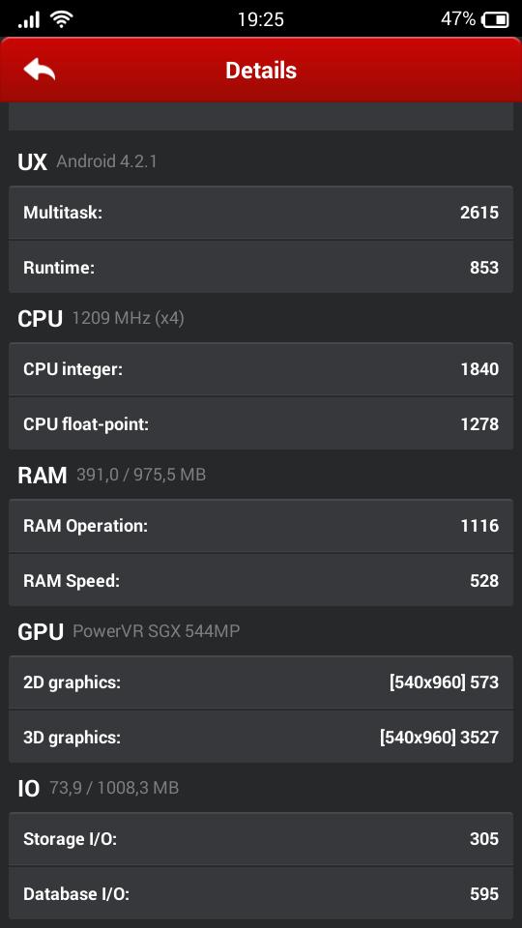
Task: Tap the GPU PowerVR section header
Action: tap(129, 631)
